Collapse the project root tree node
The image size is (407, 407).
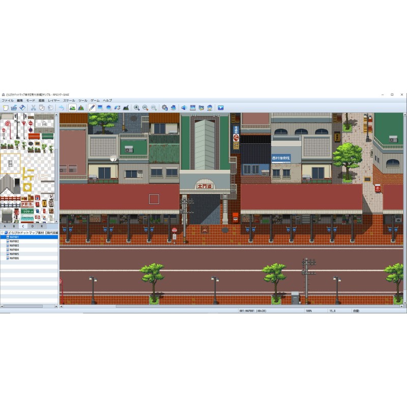[x=2, y=232]
